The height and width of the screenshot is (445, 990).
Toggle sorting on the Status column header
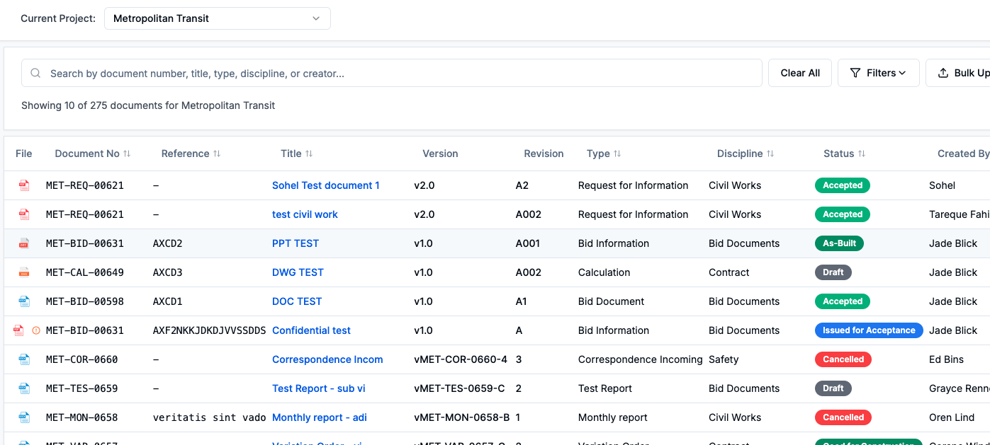click(844, 154)
